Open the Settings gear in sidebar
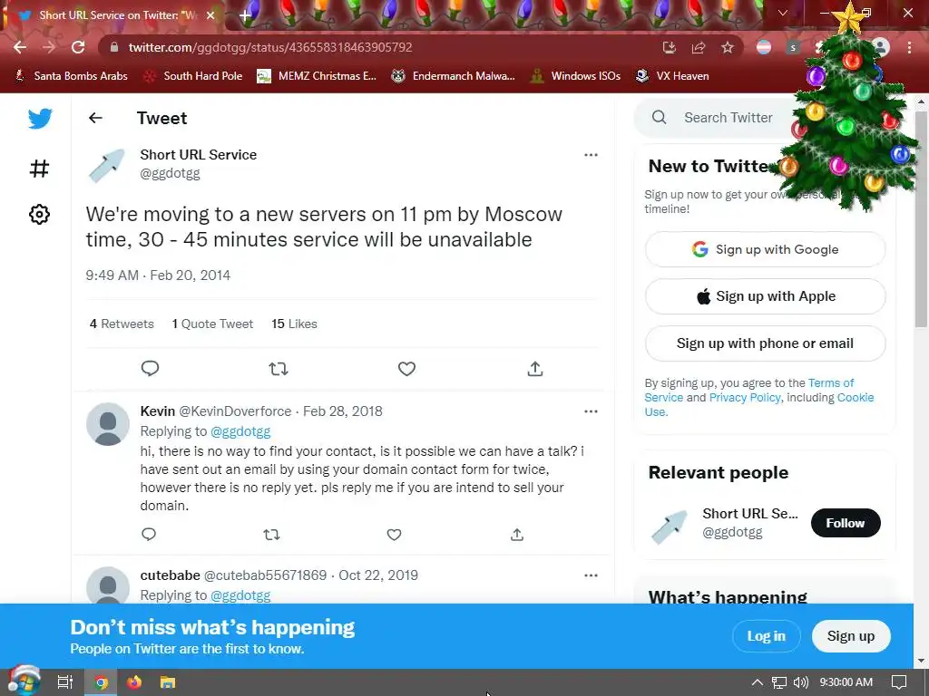Screen dimensions: 929x696 (x=40, y=214)
